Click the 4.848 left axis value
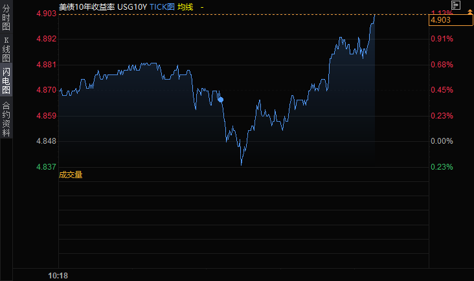 click(46, 141)
